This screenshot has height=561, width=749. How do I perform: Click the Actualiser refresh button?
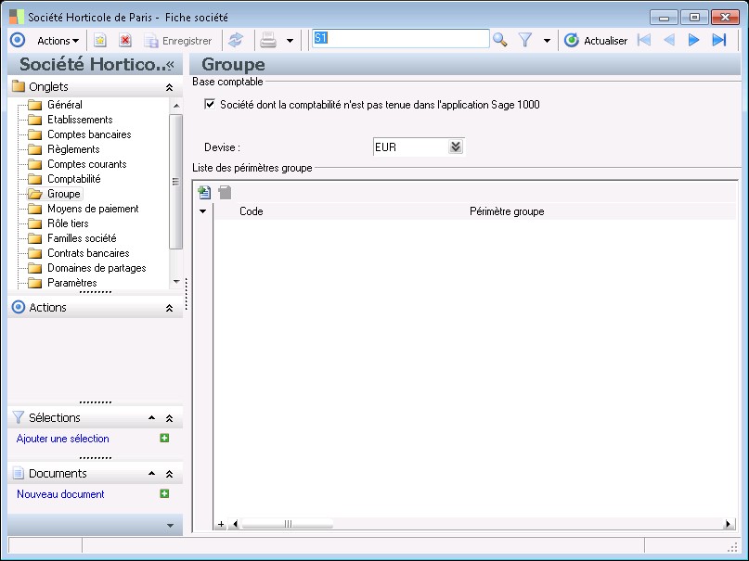596,40
